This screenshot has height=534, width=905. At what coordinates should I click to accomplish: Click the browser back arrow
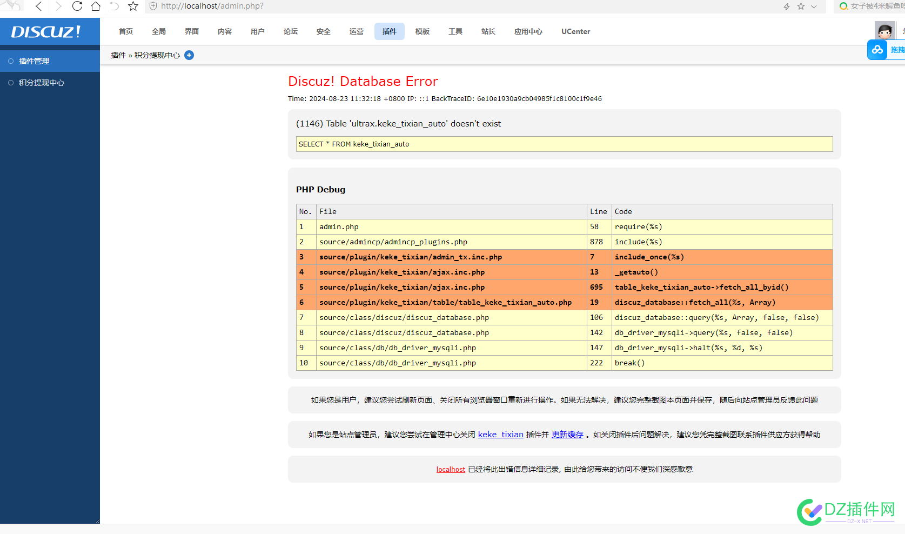pyautogui.click(x=38, y=6)
